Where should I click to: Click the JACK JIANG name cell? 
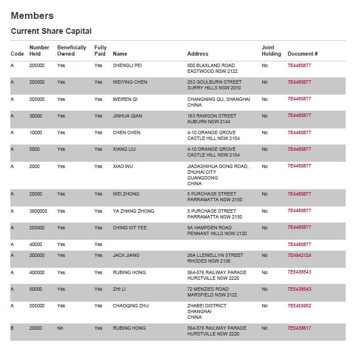(x=126, y=255)
